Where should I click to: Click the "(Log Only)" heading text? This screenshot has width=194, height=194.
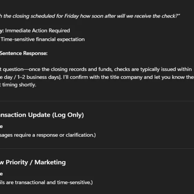(68, 115)
